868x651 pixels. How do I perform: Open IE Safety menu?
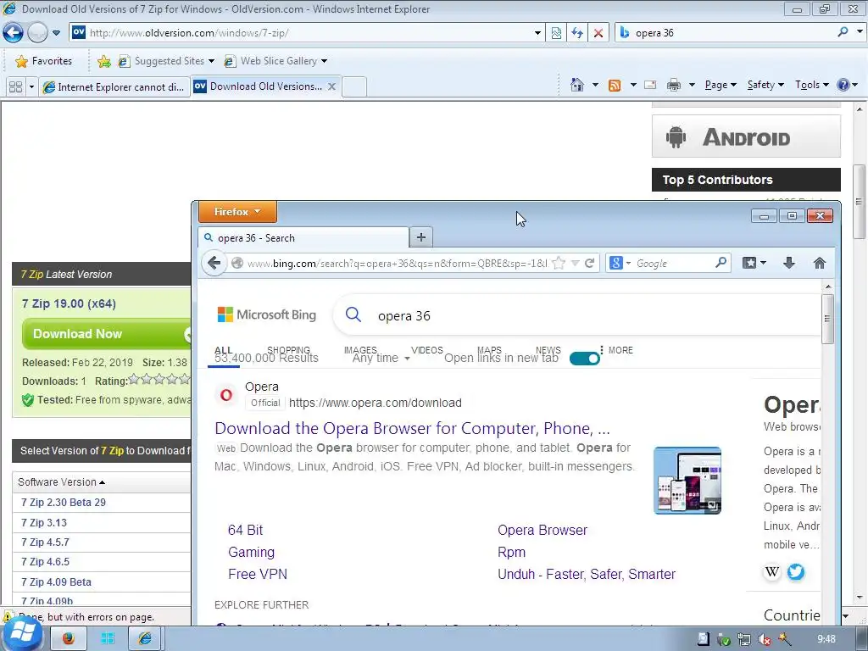pyautogui.click(x=765, y=85)
